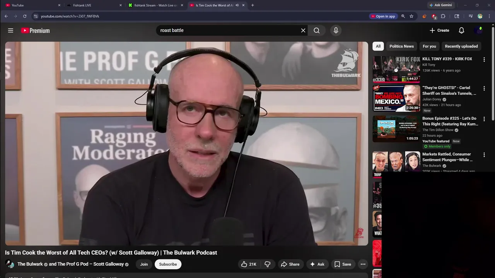Select the All filter chip
Viewport: 495px width, 278px height.
click(x=378, y=46)
